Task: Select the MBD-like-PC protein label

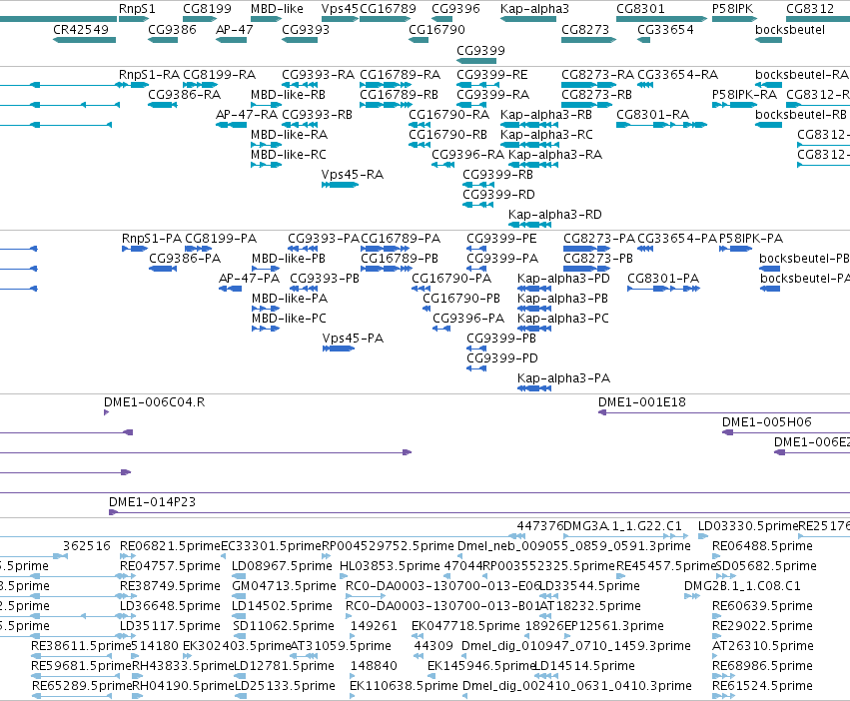Action: click(x=289, y=319)
